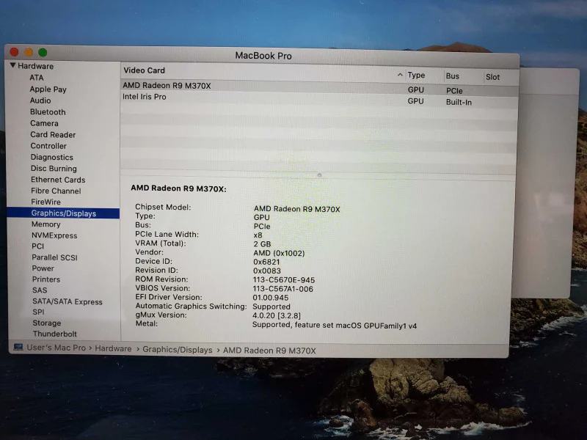Click Metal support feature set value

click(335, 325)
